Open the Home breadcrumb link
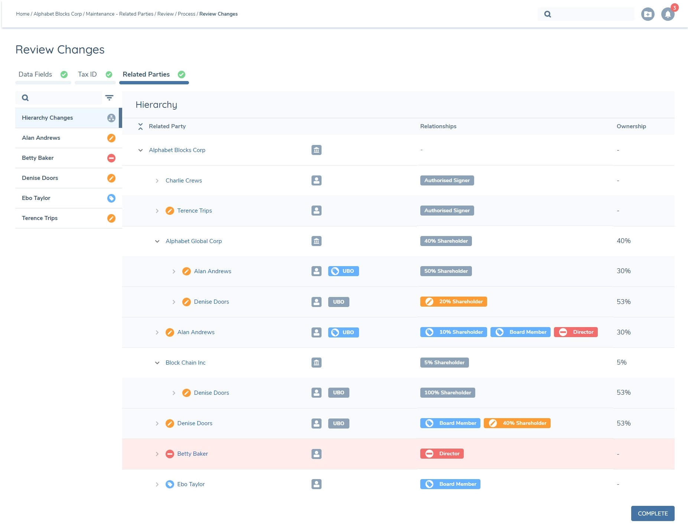The image size is (688, 530). pos(22,14)
